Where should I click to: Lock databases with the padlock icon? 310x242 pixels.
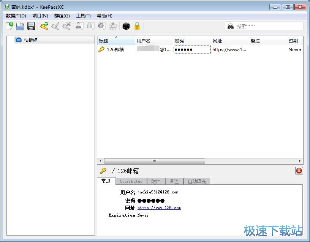137,26
